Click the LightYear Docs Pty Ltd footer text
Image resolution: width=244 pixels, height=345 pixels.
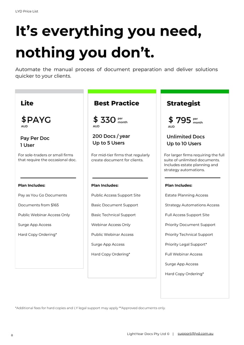[x=148, y=334]
